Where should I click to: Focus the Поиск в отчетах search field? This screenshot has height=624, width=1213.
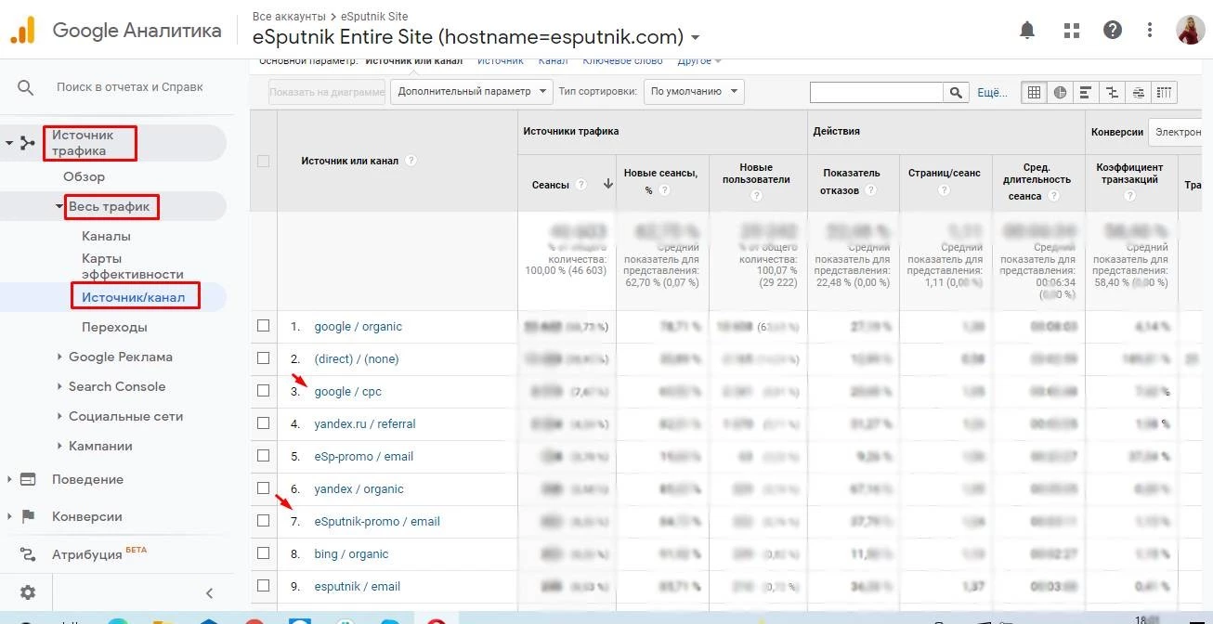click(130, 87)
